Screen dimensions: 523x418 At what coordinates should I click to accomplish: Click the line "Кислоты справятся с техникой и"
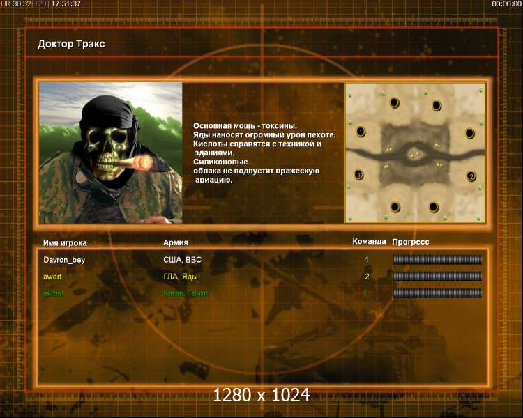click(x=257, y=144)
